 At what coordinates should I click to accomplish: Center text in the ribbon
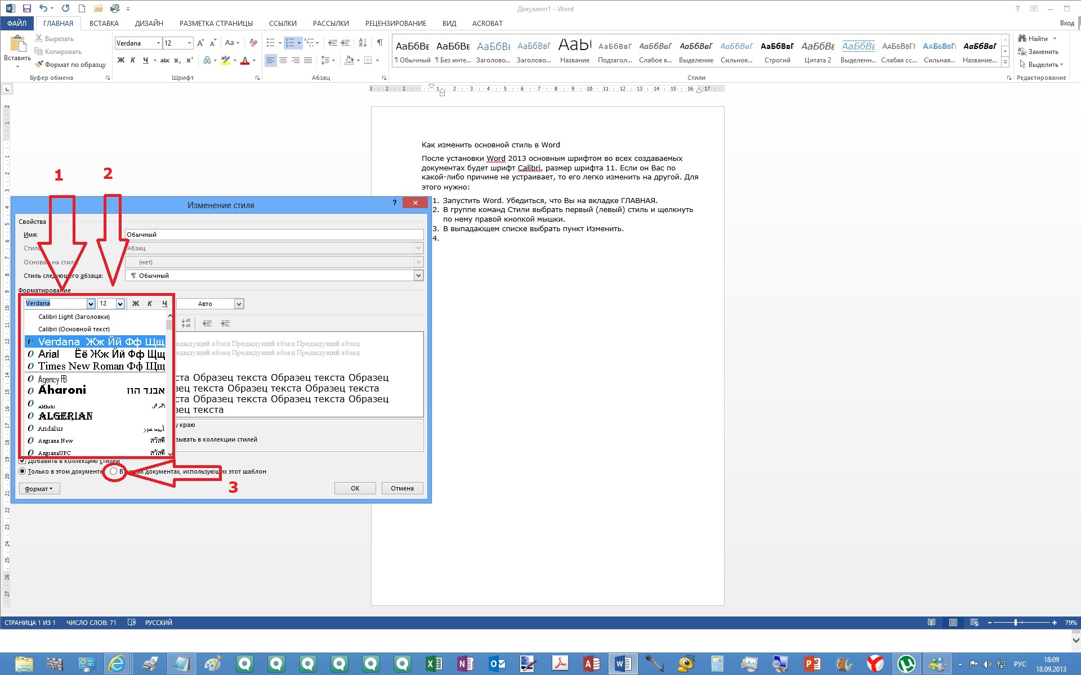pyautogui.click(x=283, y=60)
